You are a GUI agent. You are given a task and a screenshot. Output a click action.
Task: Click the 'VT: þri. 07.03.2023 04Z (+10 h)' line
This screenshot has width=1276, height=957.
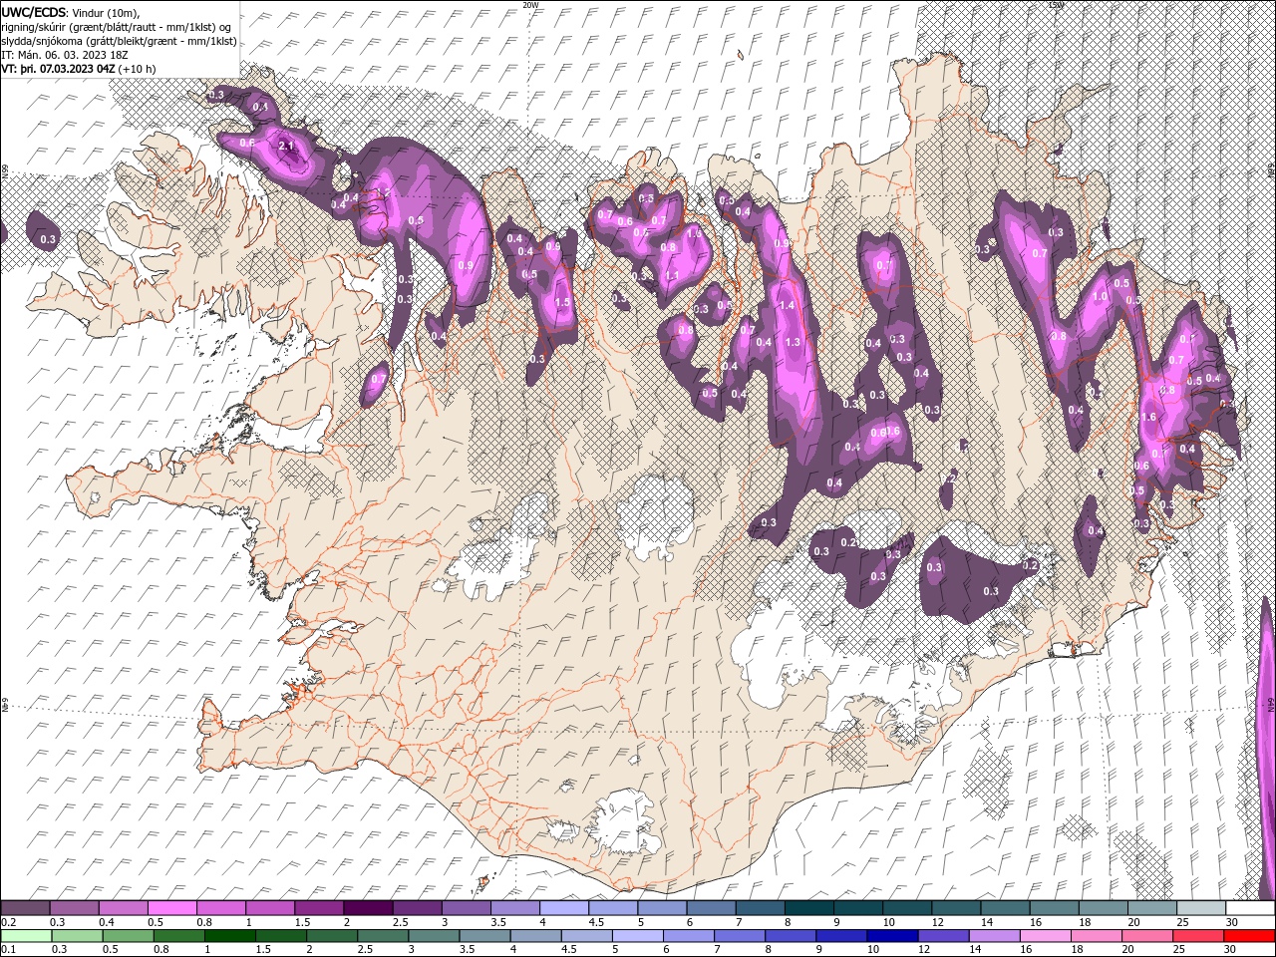[79, 69]
